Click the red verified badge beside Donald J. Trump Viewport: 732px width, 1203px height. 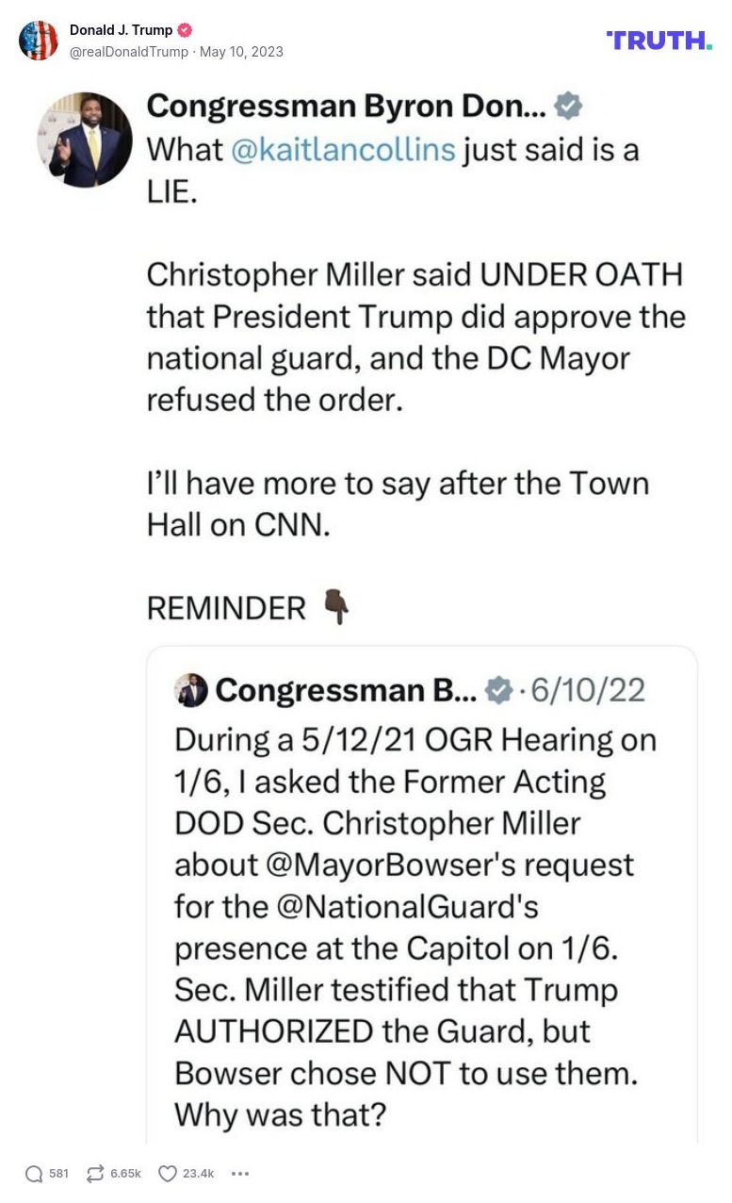185,30
